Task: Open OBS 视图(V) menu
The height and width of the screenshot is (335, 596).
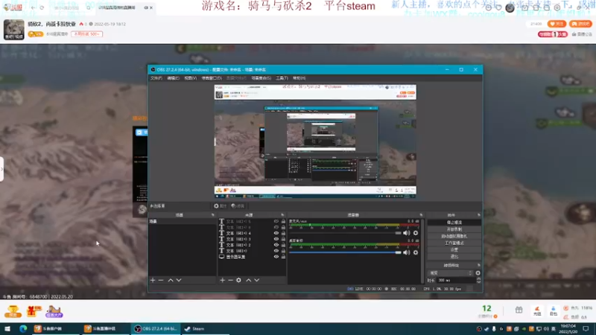Action: click(191, 78)
